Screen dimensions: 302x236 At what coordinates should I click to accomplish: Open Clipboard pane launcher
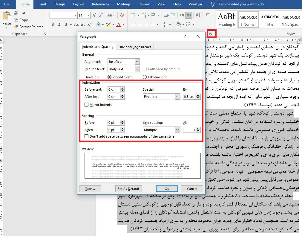(45, 34)
